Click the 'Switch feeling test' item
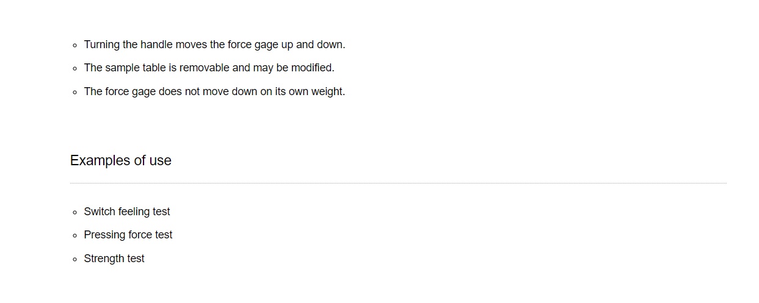 pos(127,212)
